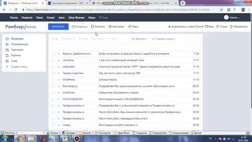The height and width of the screenshot is (142, 252).
Task: Tick checkbox for WordPress Новый пароль message
Action: tap(53, 80)
